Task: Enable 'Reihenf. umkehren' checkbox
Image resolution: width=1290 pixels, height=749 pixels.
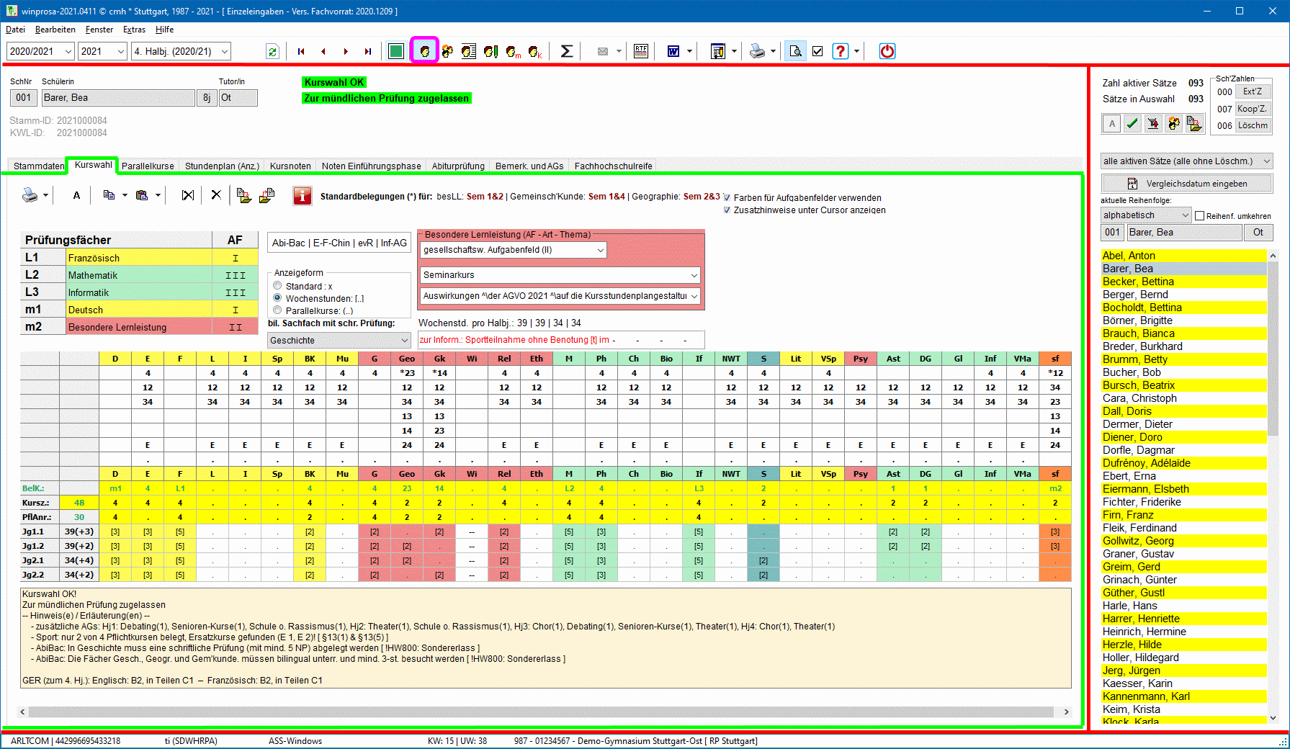Action: pos(1200,216)
